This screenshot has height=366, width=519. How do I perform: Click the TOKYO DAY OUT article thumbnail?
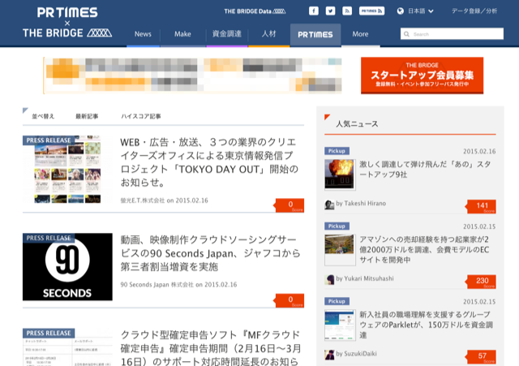click(67, 169)
